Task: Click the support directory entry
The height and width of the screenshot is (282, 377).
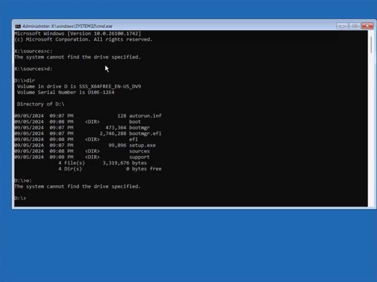Action: click(139, 157)
